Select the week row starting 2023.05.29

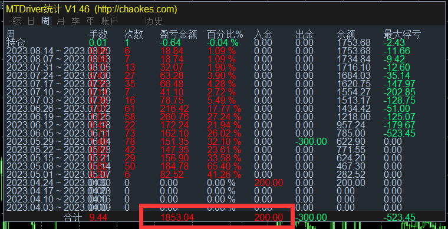tap(224, 141)
